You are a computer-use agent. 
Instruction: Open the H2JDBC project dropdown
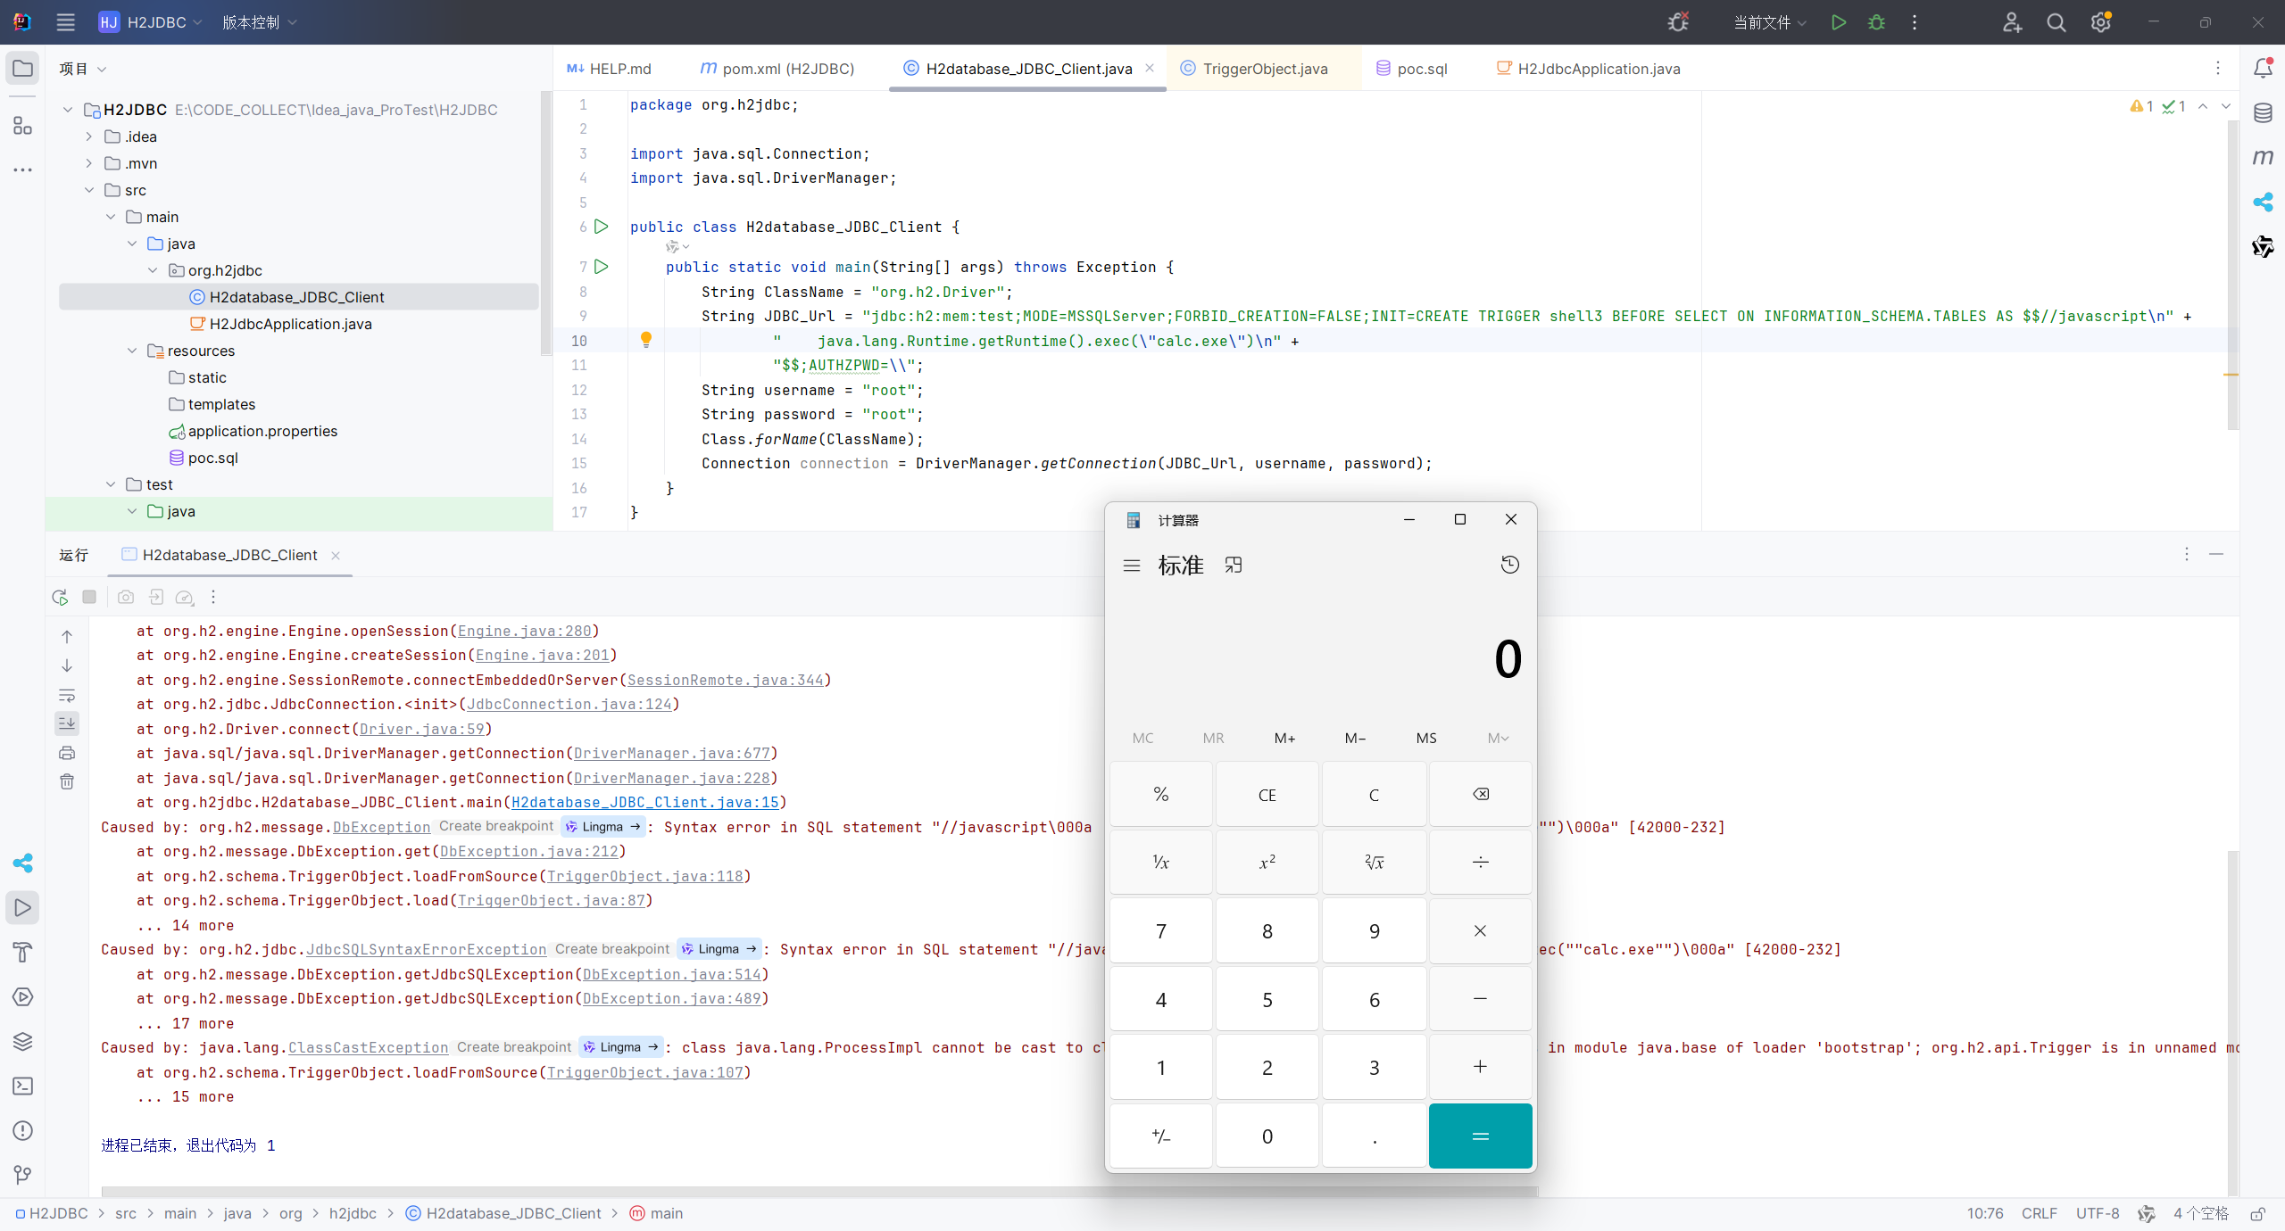pos(151,22)
